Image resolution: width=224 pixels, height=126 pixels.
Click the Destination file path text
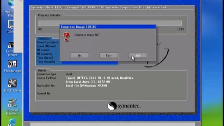[86, 85]
